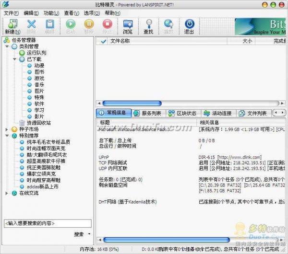The height and width of the screenshot is (254, 288).
Task: Open the 选项 menu
Action: tap(92, 13)
